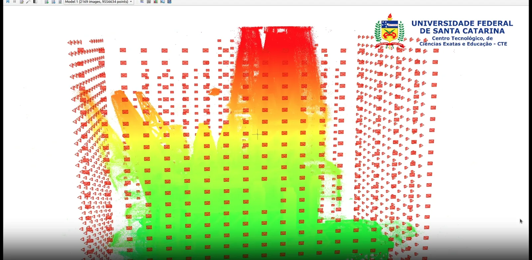
Task: Grab movie toolbar icon
Action: coord(169,2)
